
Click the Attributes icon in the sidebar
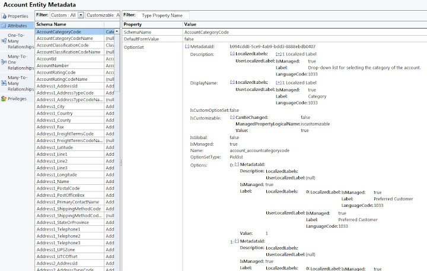tap(4, 26)
